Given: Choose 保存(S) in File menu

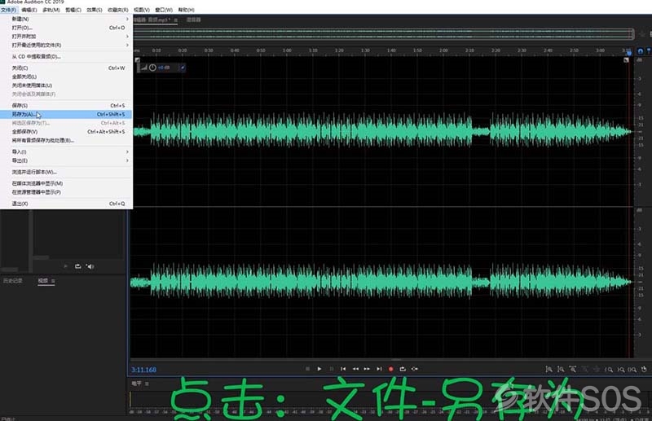Looking at the screenshot, I should [x=67, y=106].
